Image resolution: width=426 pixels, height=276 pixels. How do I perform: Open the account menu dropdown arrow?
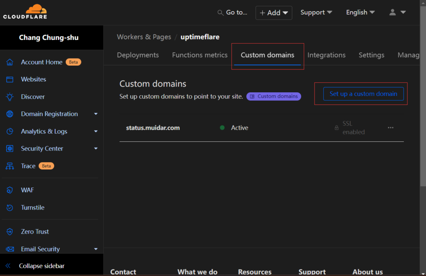click(403, 12)
